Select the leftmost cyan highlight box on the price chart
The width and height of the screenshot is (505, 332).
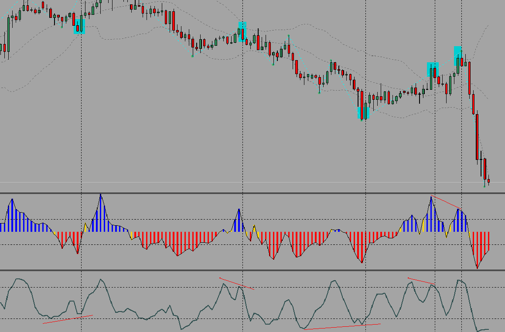point(79,27)
